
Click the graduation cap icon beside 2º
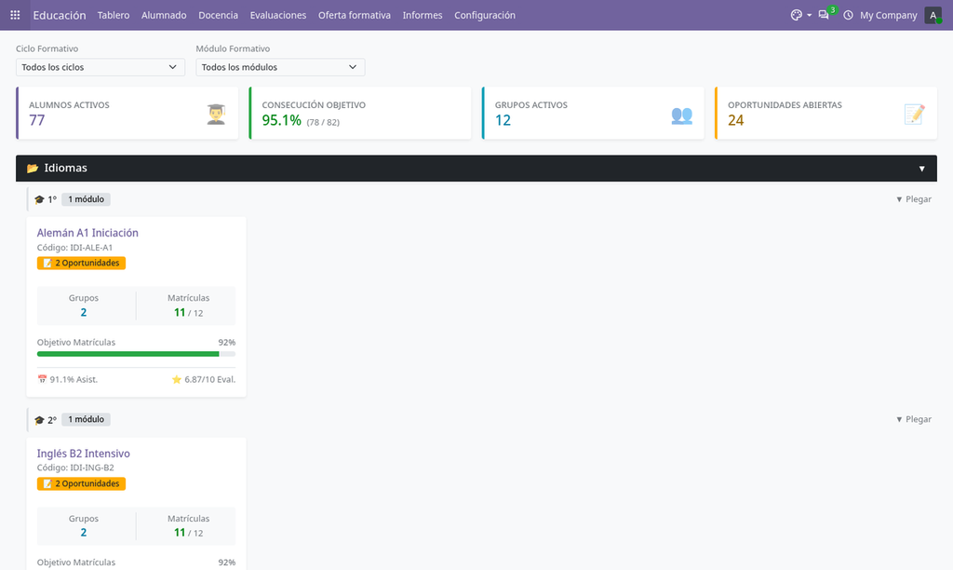(39, 420)
